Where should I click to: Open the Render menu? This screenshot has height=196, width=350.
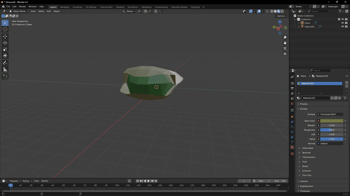(x=22, y=7)
